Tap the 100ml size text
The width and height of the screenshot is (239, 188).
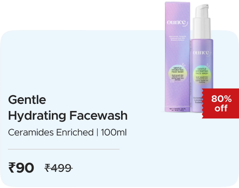point(114,132)
